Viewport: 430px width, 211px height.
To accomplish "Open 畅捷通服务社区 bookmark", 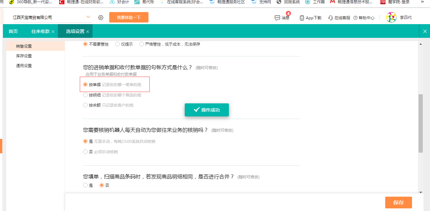I will click(x=227, y=2).
